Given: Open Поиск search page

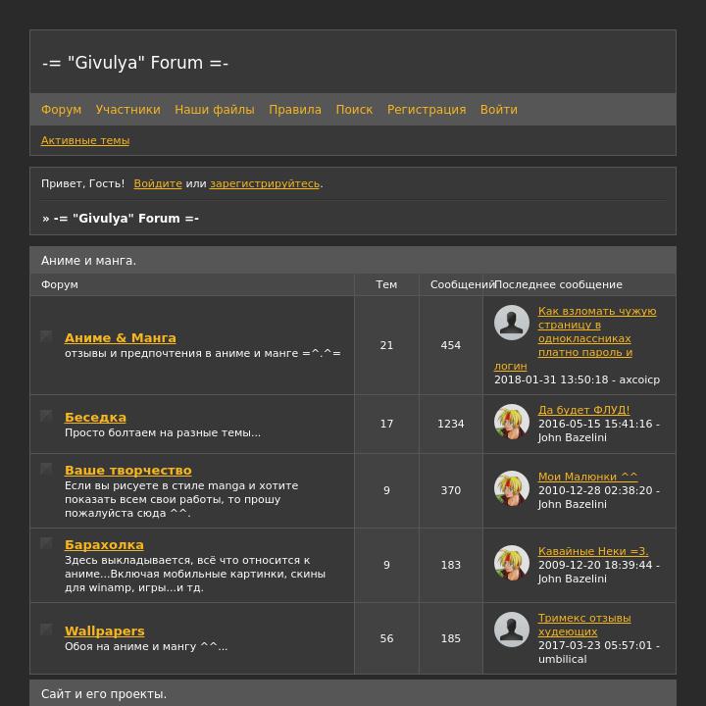Looking at the screenshot, I should (x=354, y=110).
